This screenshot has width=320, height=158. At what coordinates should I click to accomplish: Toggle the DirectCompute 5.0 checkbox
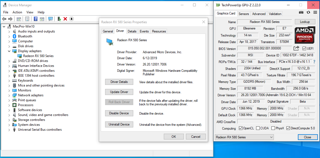click(x=288, y=128)
